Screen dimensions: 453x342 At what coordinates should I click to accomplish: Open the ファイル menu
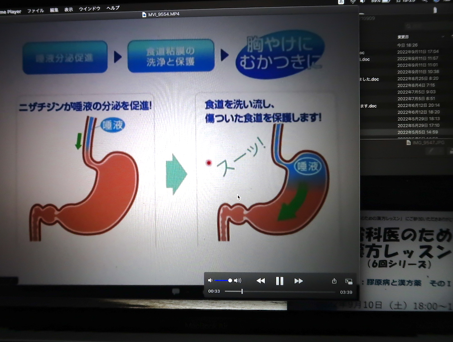click(x=35, y=10)
